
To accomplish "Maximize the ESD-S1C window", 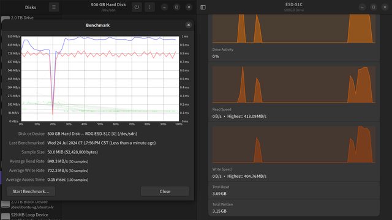I will (x=374, y=7).
